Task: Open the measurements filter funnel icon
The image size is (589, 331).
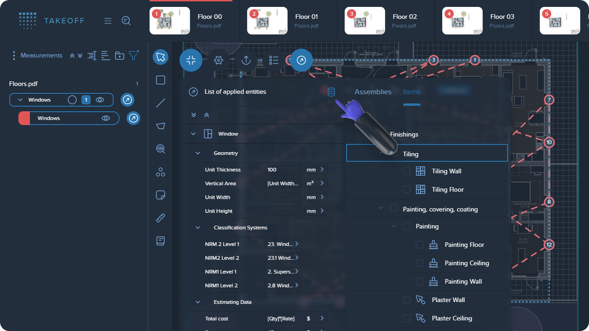Action: [133, 55]
